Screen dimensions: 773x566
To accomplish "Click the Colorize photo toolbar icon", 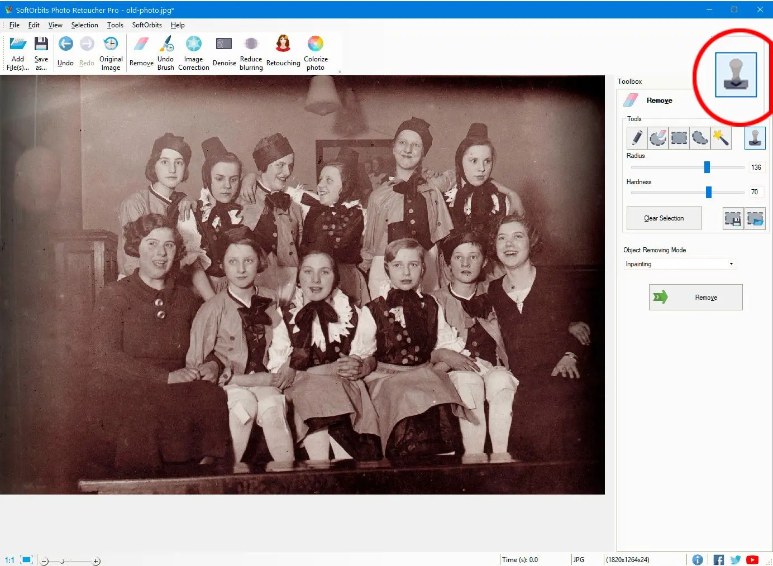I will 316,53.
